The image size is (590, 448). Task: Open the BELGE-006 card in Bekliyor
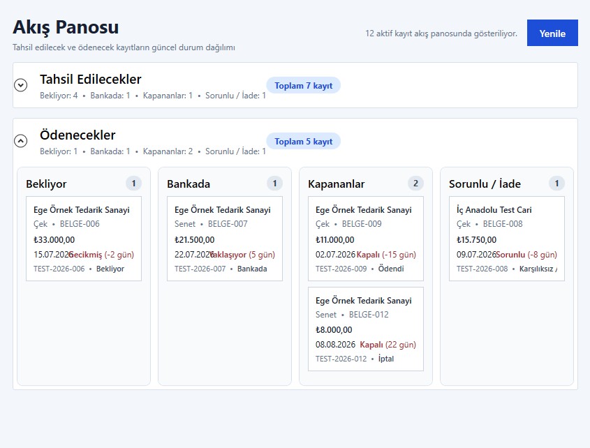coord(84,239)
